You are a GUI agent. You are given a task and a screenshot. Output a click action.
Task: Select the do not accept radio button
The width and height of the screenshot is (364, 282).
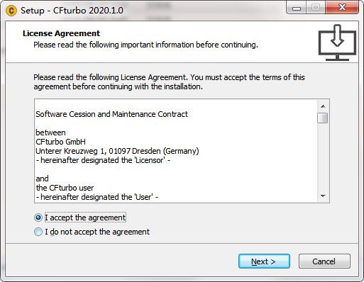(38, 232)
